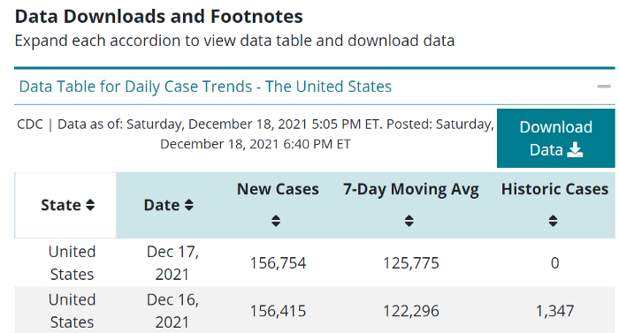
Task: Sort by Historic Cases arrow icon
Action: click(553, 221)
